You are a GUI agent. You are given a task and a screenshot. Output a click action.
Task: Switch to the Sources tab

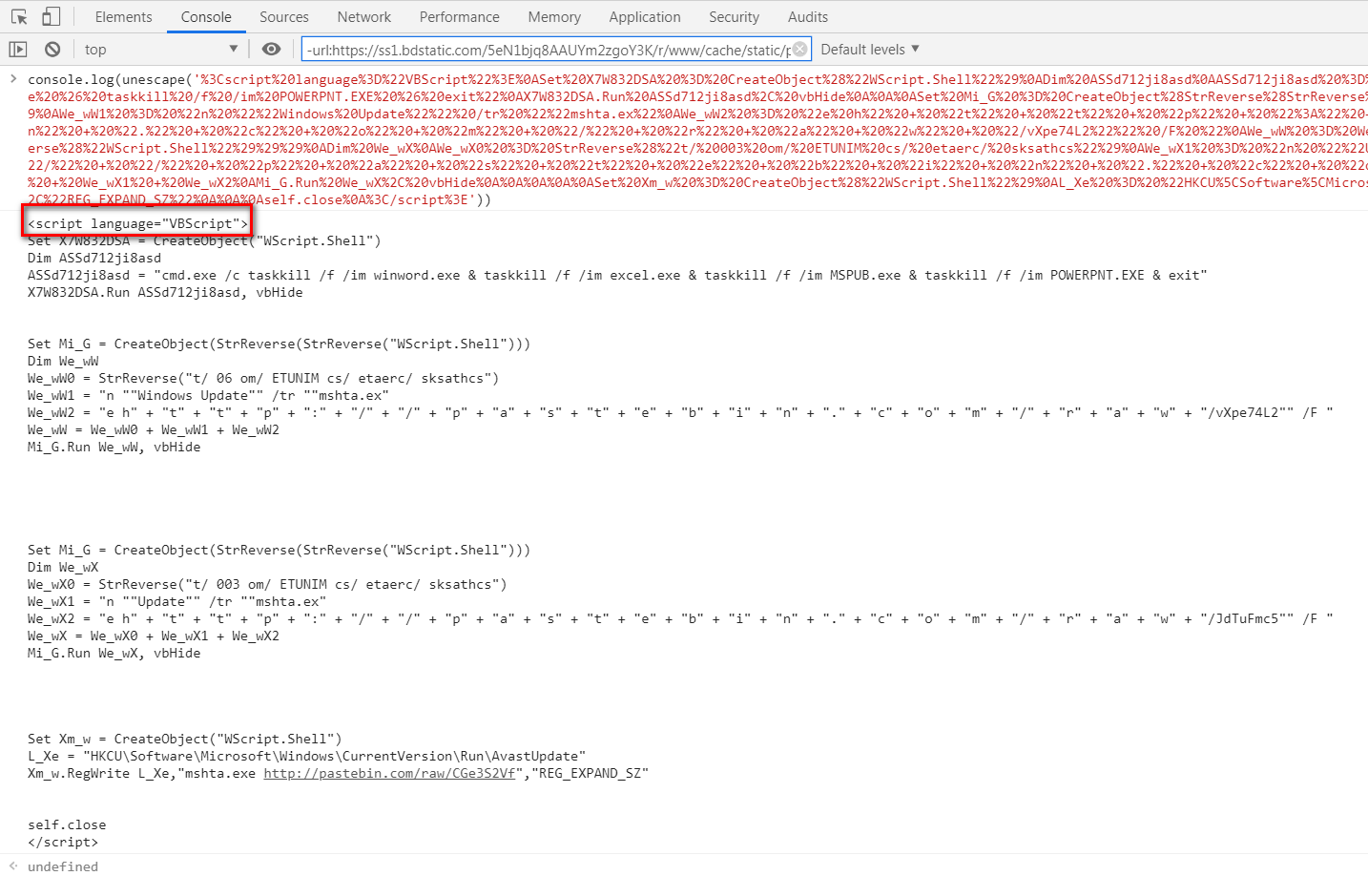(x=284, y=16)
